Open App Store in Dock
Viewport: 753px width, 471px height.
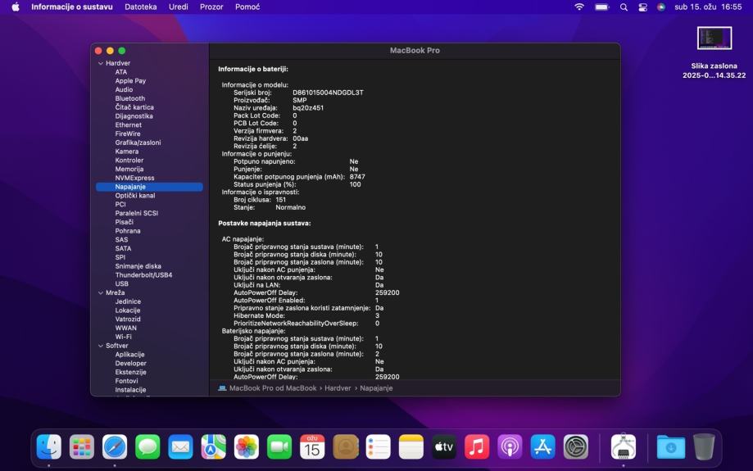pyautogui.click(x=542, y=447)
